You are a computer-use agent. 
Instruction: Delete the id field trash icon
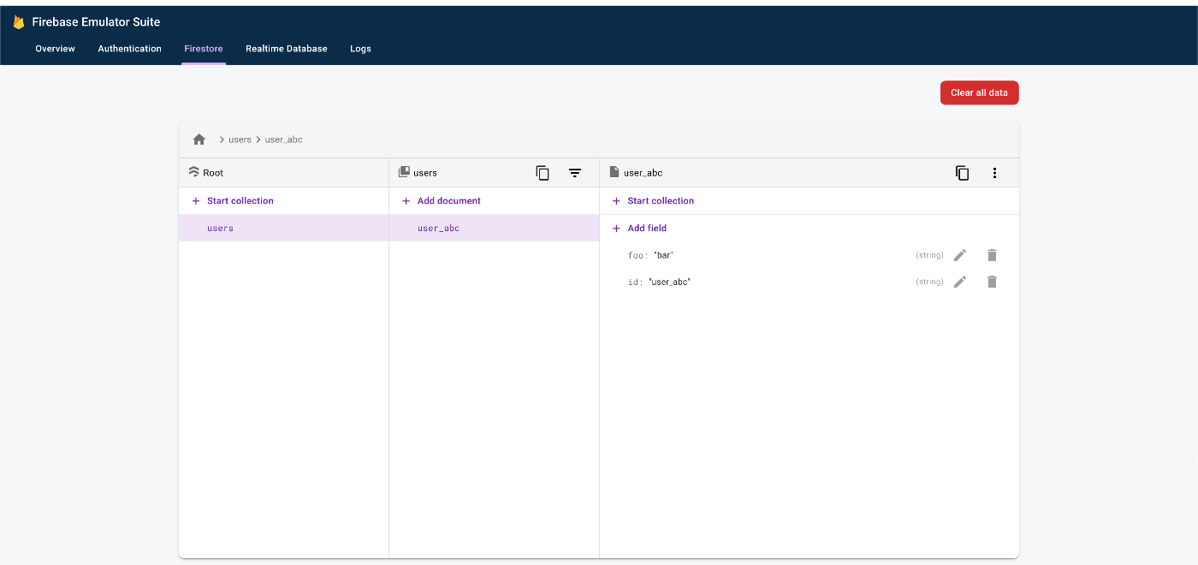[x=992, y=282]
